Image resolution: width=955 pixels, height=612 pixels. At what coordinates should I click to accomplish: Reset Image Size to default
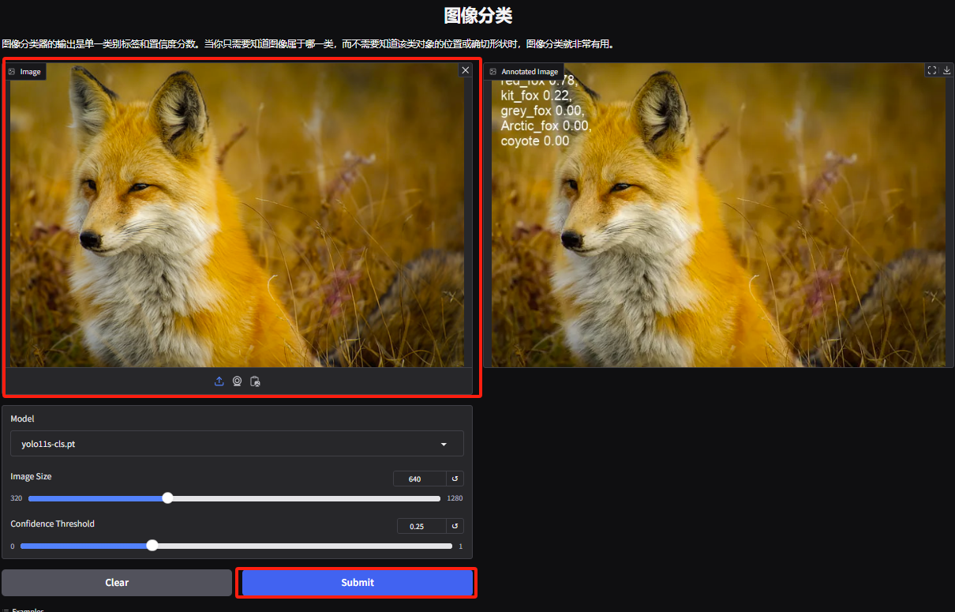tap(455, 479)
